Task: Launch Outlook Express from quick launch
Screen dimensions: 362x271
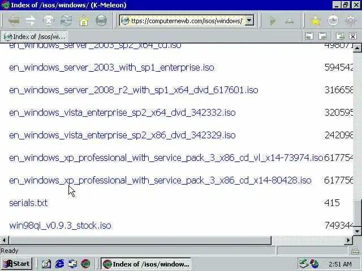Action: coord(72,264)
